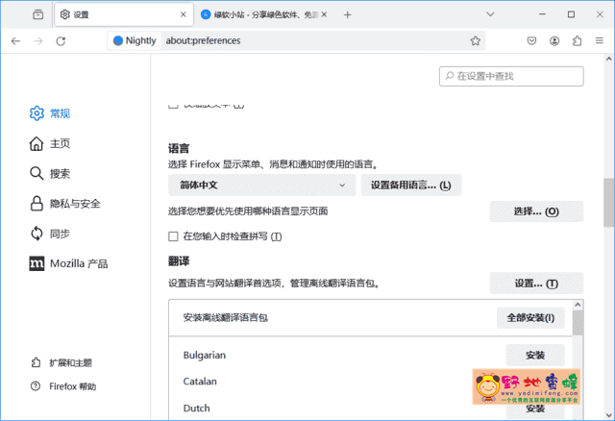The image size is (615, 421).
Task: Click the Dutch language row text
Action: coord(196,409)
